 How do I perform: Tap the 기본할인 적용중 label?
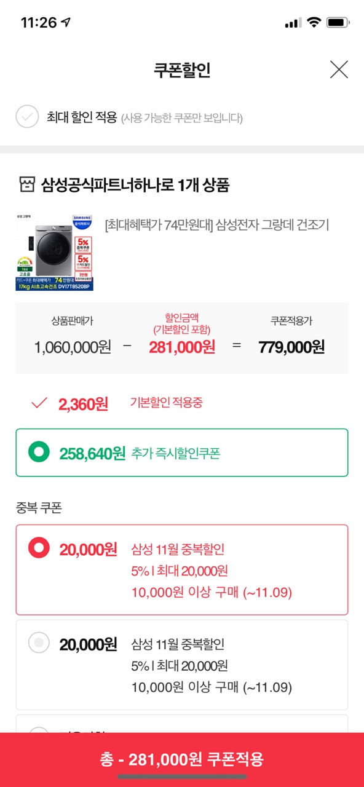click(166, 403)
